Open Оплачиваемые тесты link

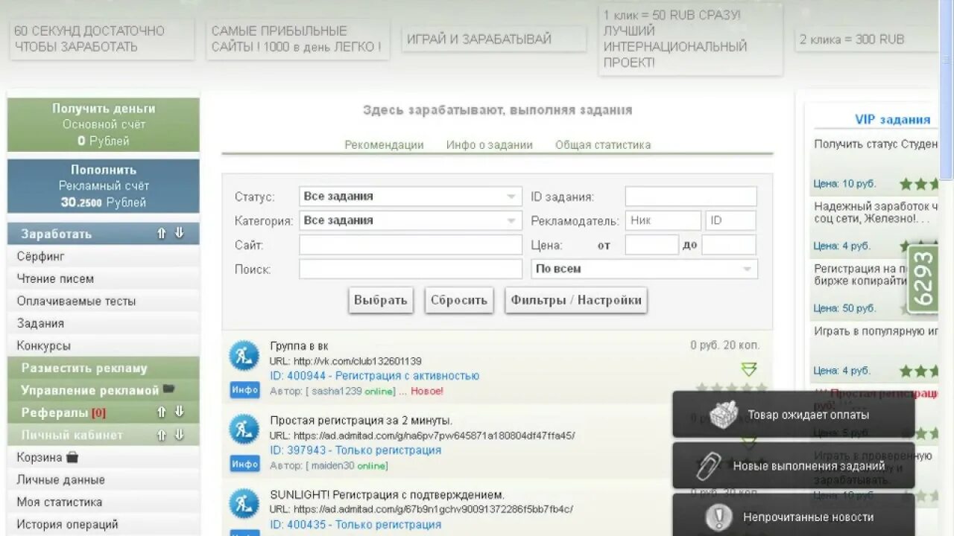[x=76, y=301]
